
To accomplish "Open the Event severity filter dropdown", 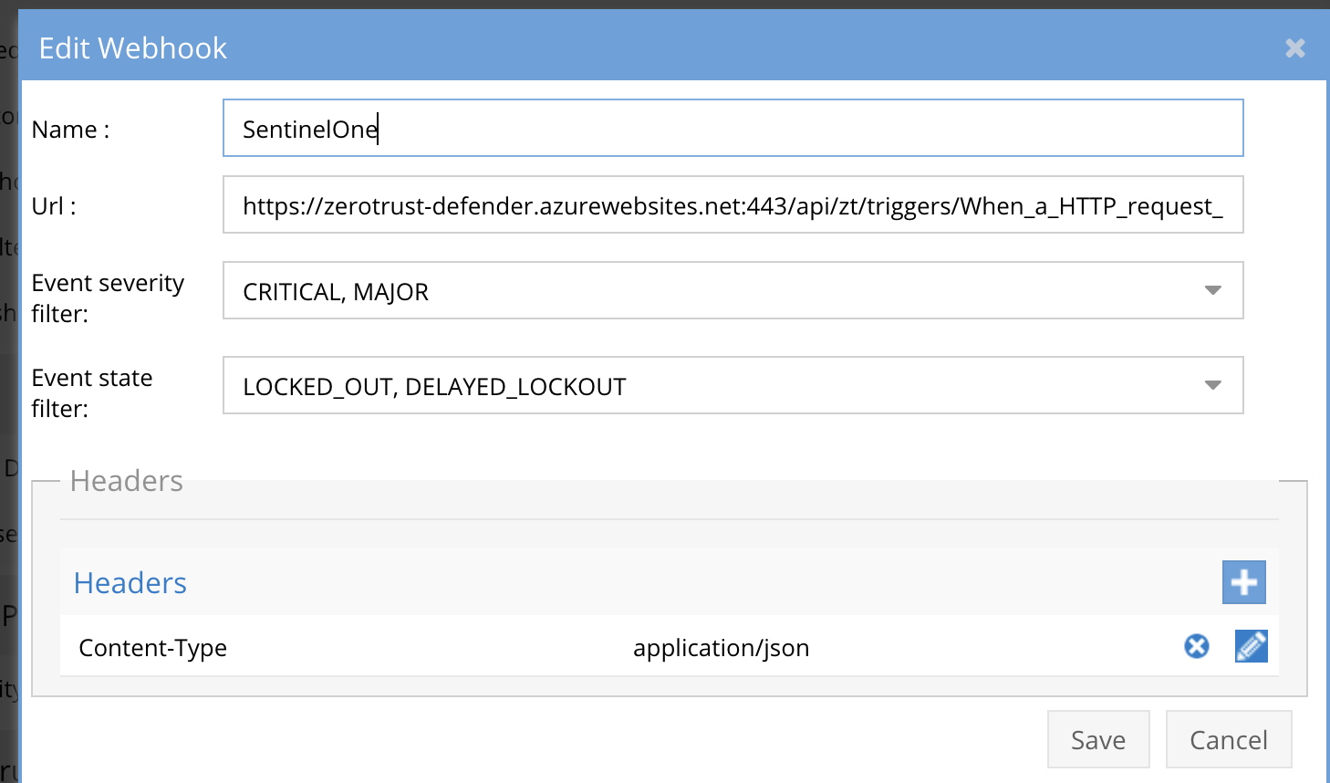I will tap(1211, 290).
